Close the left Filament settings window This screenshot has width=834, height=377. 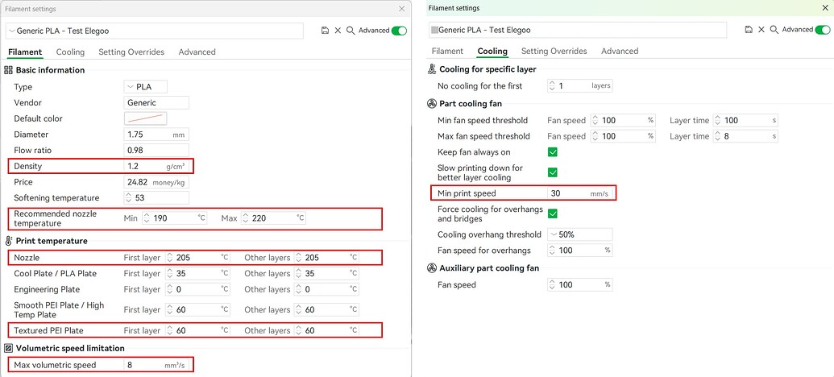pos(401,9)
